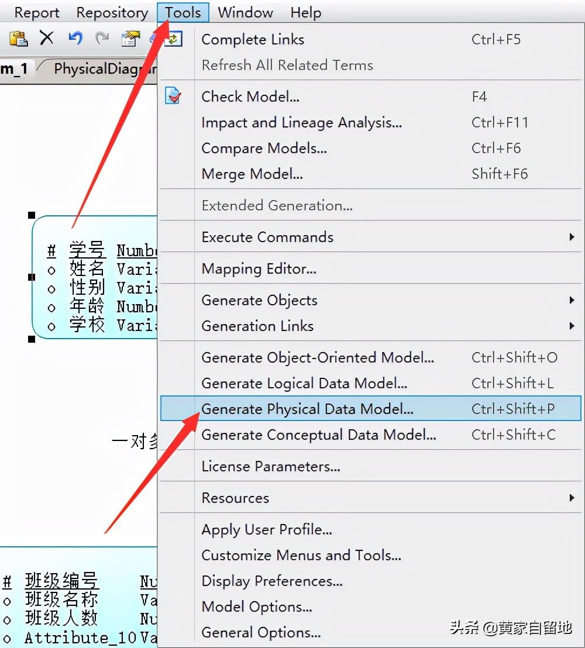Viewport: 585px width, 648px height.
Task: Select the 学号 attribute in the entity
Action: tap(87, 250)
